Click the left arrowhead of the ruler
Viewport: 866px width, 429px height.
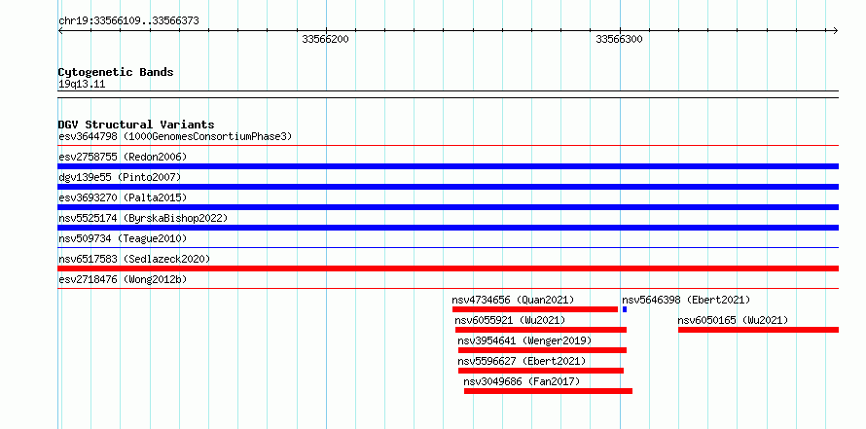(x=60, y=31)
